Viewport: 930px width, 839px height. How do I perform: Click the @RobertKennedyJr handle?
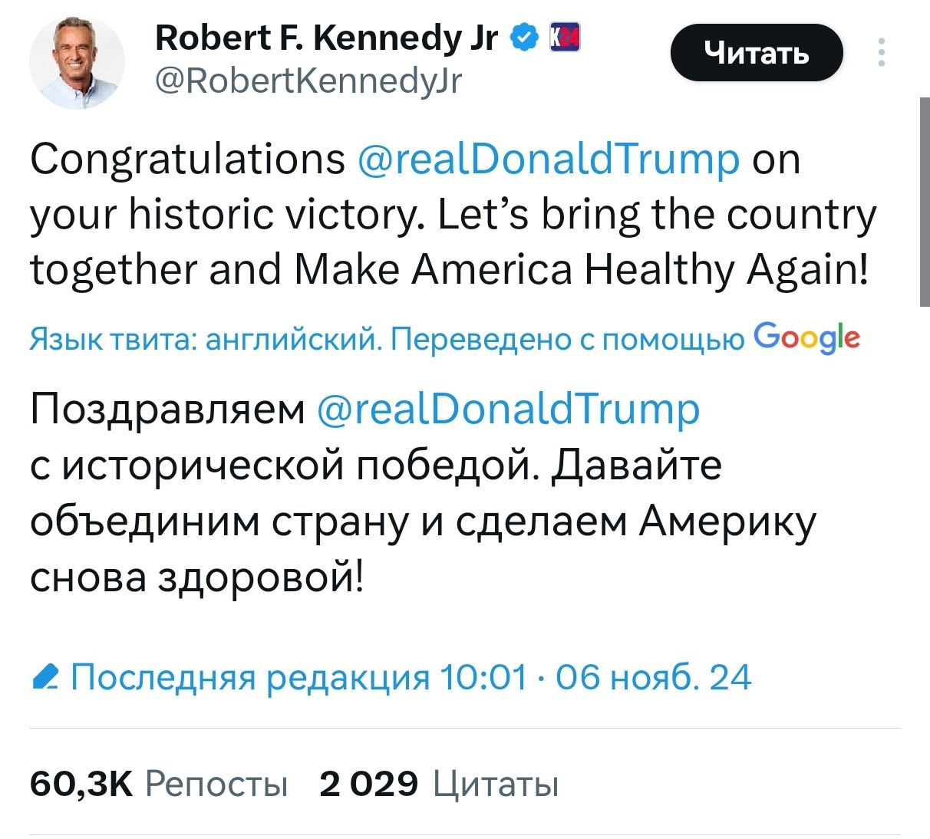308,78
